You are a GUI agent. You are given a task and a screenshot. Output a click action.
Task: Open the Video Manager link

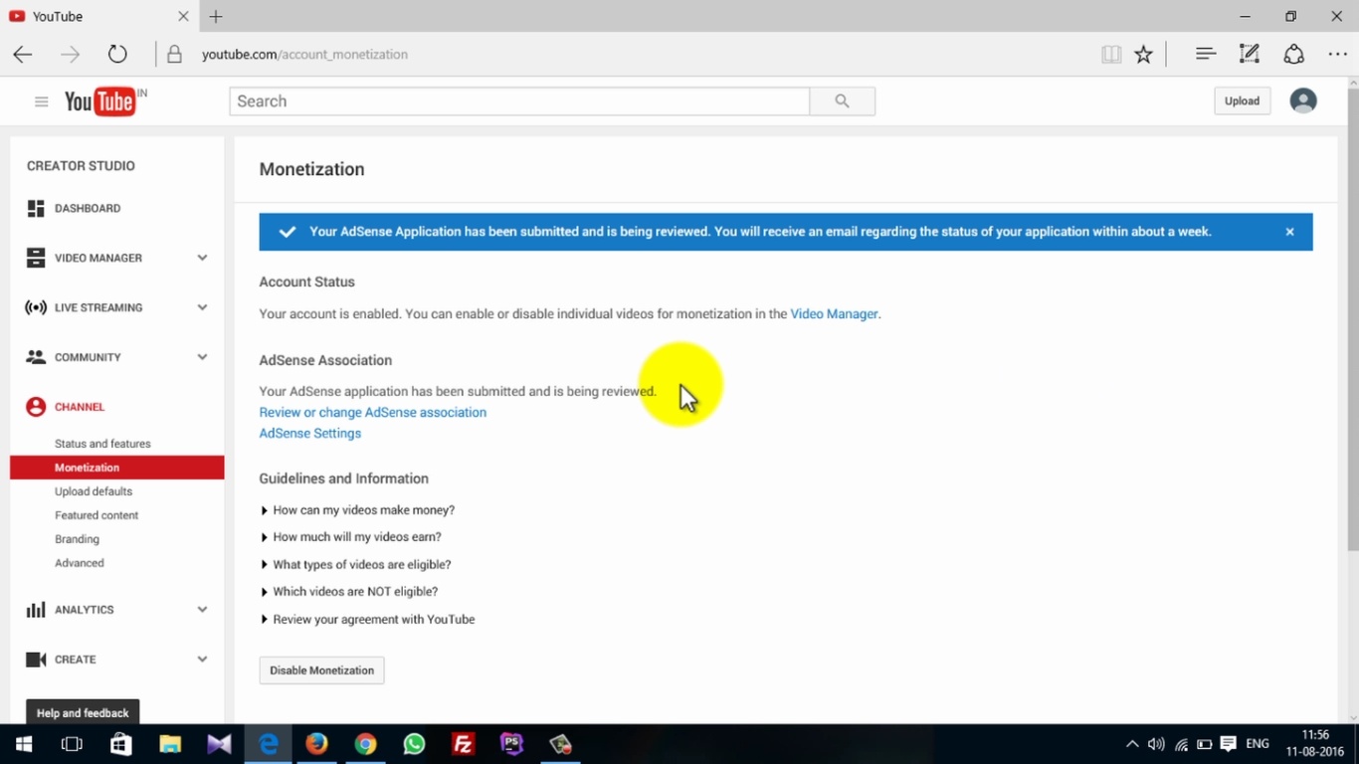click(834, 314)
